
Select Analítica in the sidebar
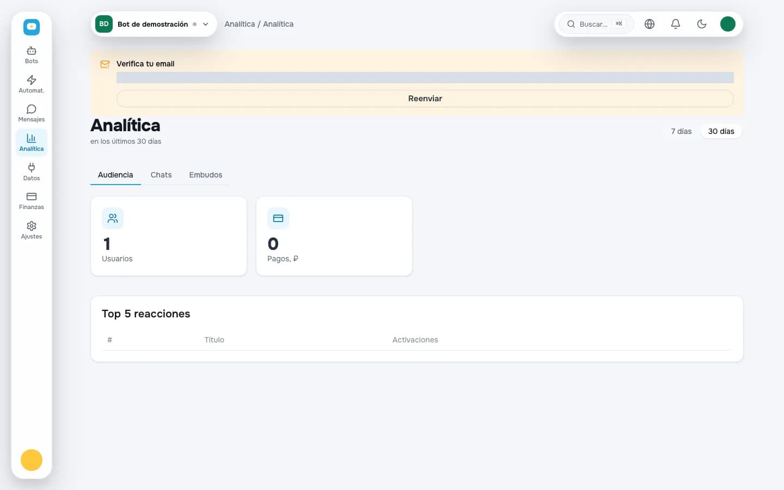(x=32, y=143)
